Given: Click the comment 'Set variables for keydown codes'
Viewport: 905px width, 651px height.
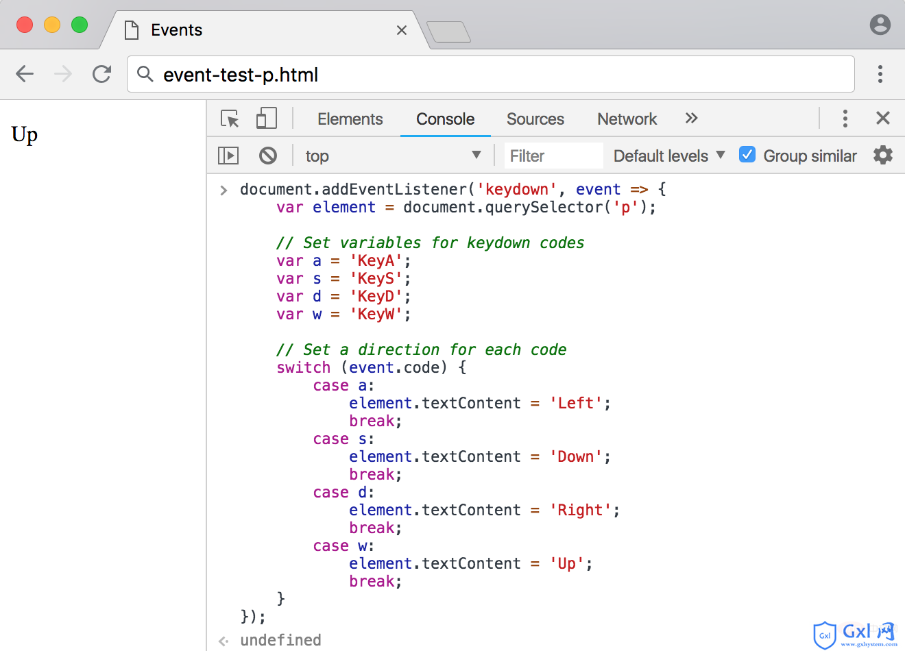Looking at the screenshot, I should [x=431, y=243].
